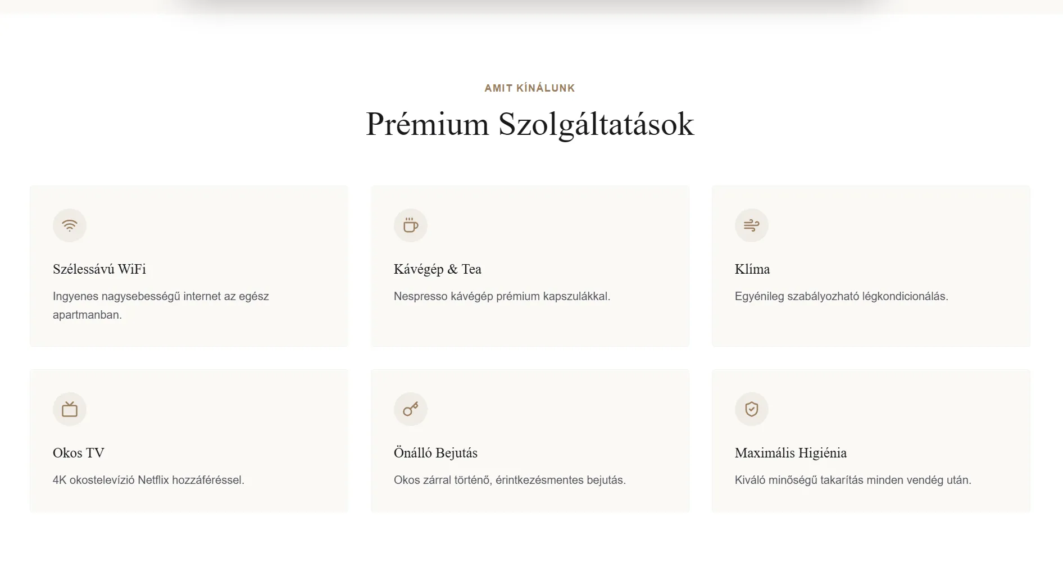This screenshot has width=1063, height=580.
Task: Select the Önálló Bejutás heading
Action: (435, 453)
